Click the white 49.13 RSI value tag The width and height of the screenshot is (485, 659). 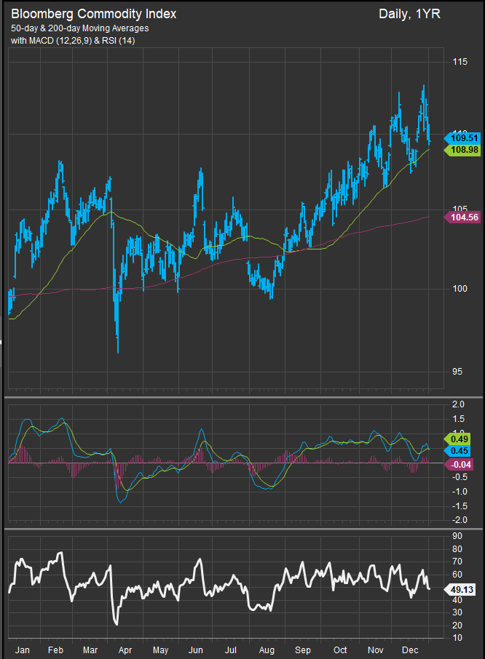[x=462, y=591]
